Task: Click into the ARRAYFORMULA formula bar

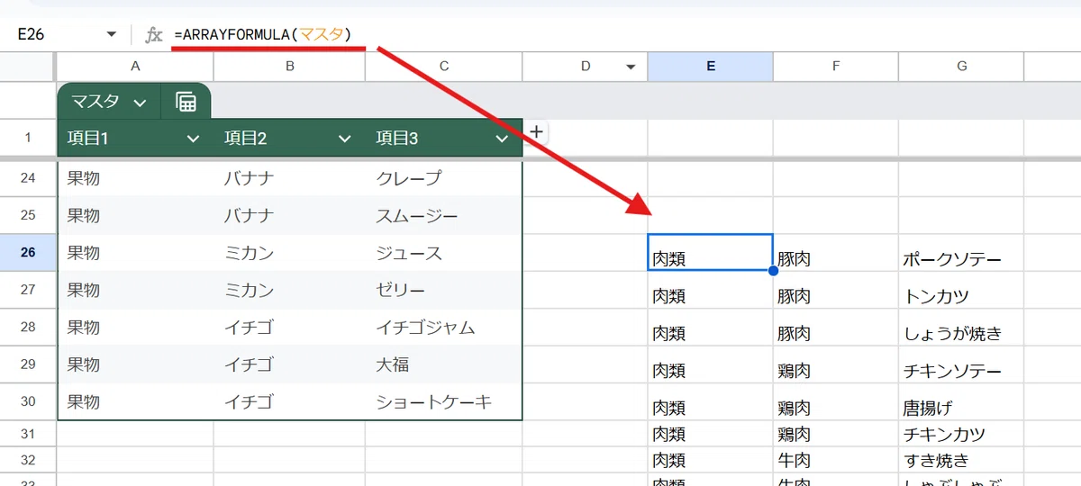Action: [x=622, y=34]
